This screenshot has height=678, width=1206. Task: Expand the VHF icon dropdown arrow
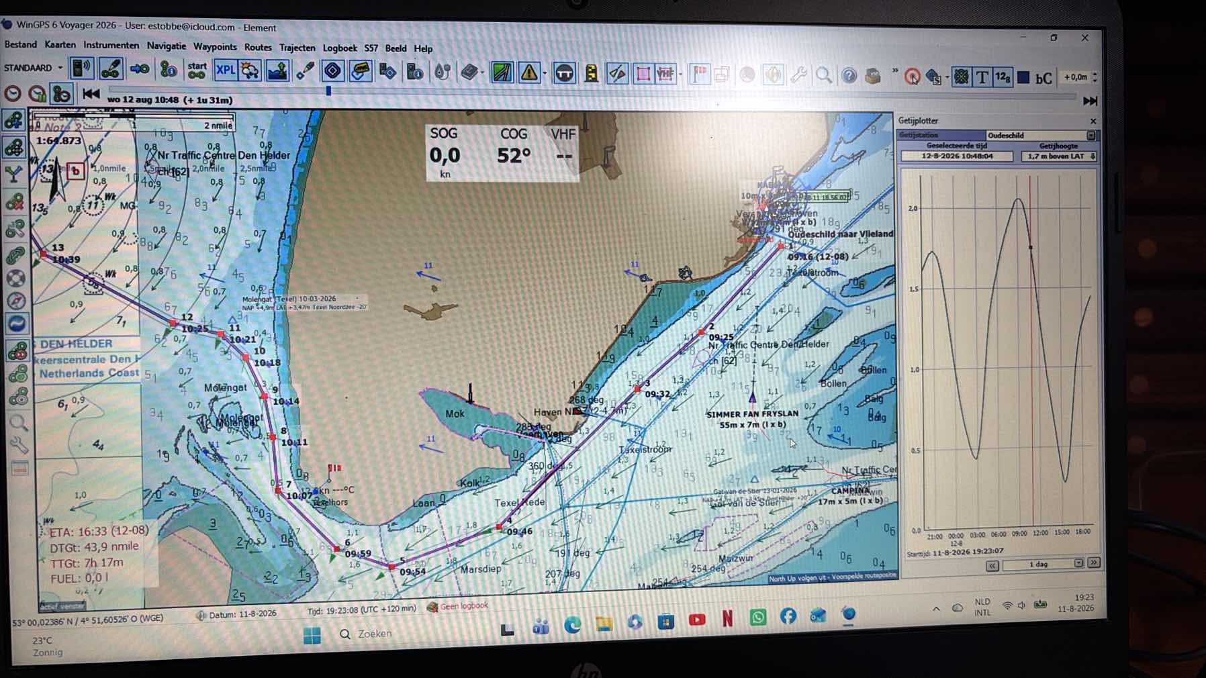click(x=680, y=75)
